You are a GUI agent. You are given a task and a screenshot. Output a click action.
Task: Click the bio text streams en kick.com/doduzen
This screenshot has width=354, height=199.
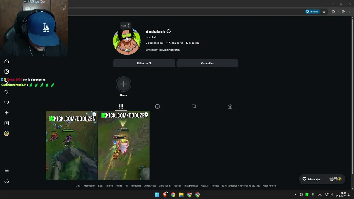coord(163,50)
